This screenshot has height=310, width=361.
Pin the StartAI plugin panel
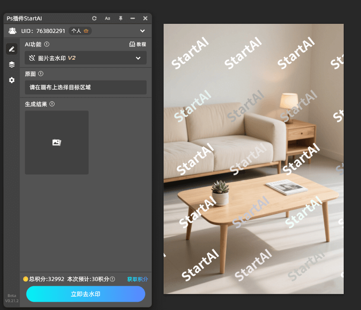tap(120, 18)
